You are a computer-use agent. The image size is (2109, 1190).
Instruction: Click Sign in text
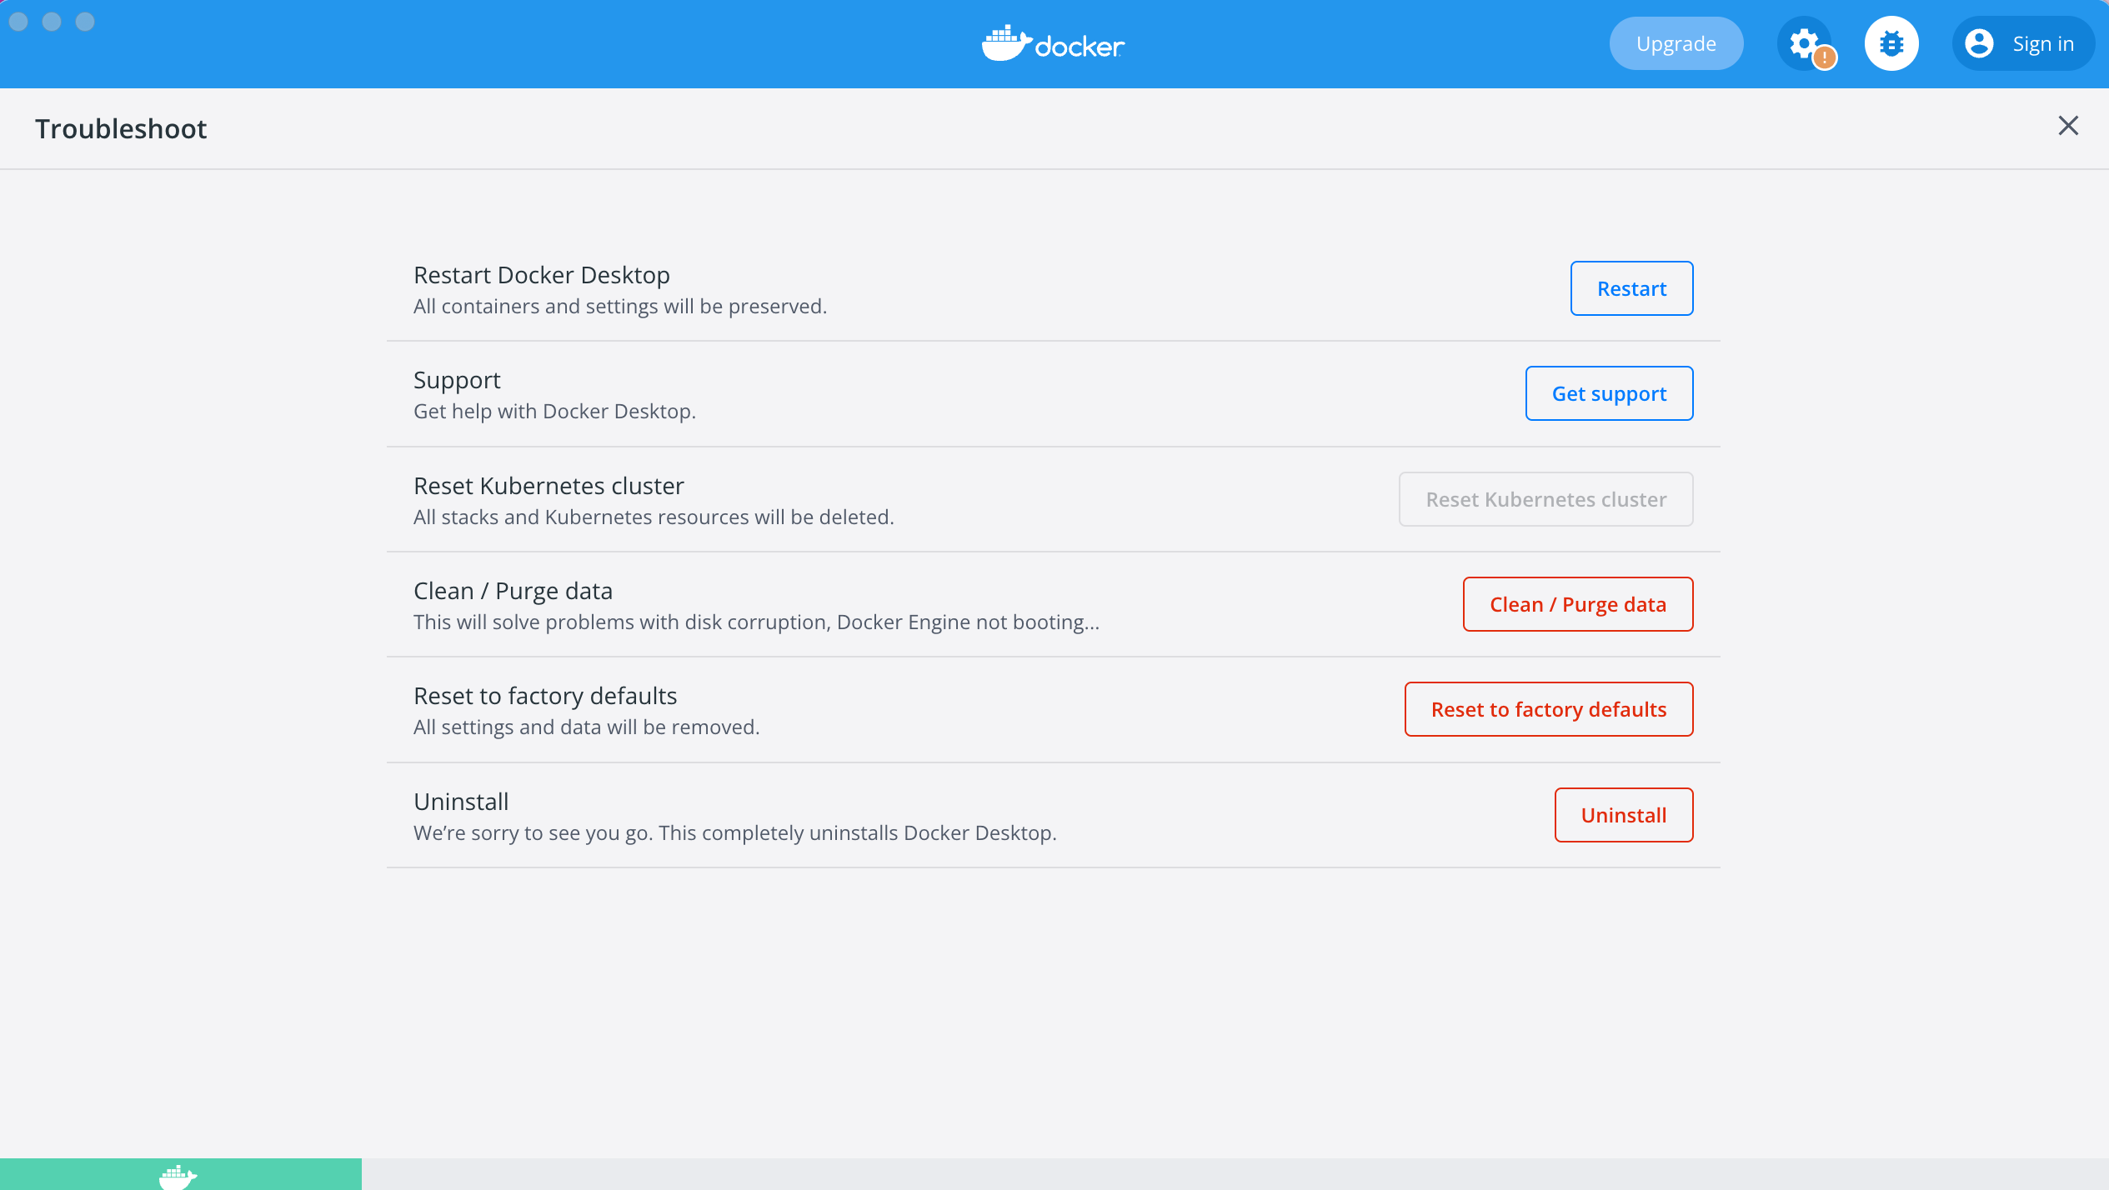(x=2042, y=43)
